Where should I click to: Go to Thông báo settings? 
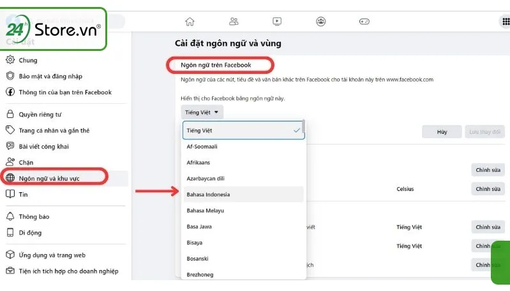(34, 216)
